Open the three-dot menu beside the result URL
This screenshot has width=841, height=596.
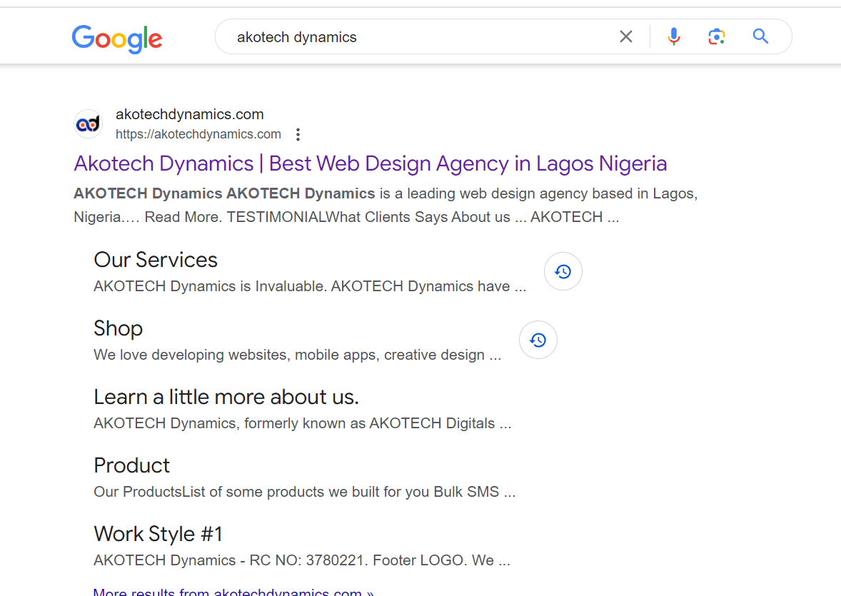coord(298,134)
